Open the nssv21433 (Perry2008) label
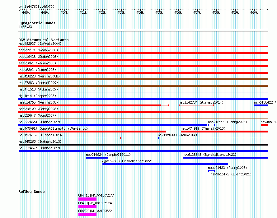The width and height of the screenshot is (277, 218). pos(228,168)
